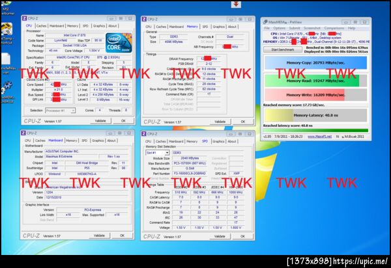Click the Dual channels field
This screenshot has width=391, height=268.
(x=230, y=36)
